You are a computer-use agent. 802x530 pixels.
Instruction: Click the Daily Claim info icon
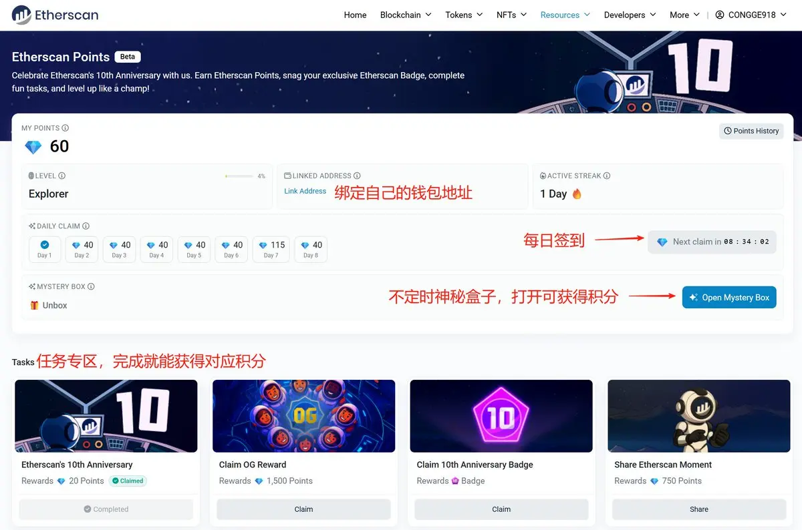point(86,226)
